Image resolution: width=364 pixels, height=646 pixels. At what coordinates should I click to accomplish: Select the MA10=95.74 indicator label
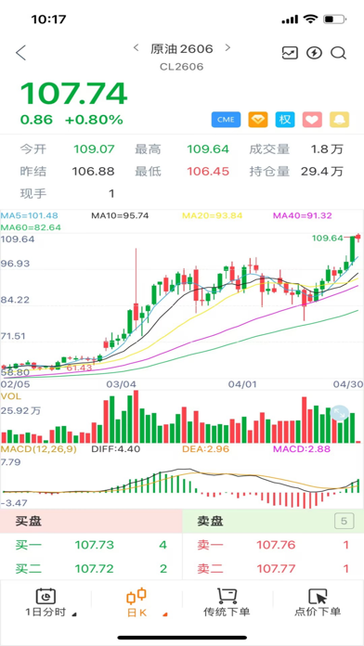[120, 215]
